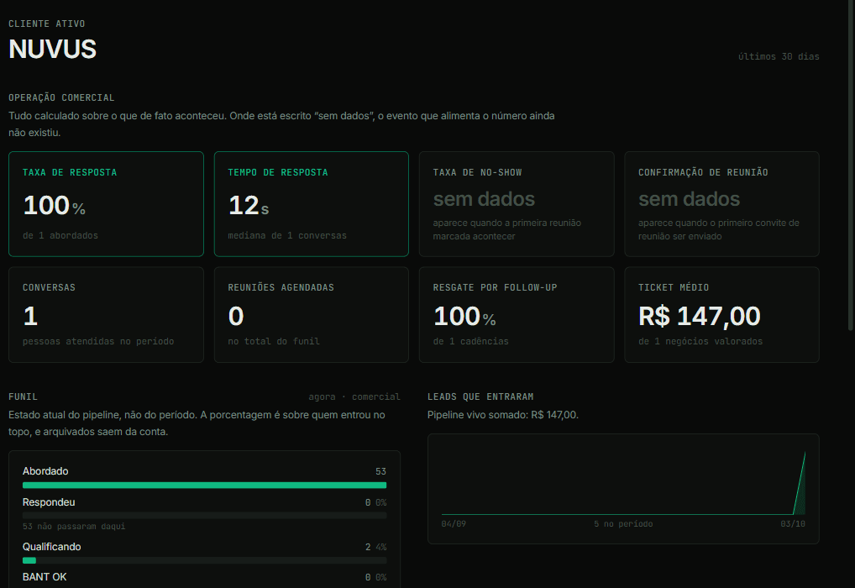This screenshot has width=855, height=588.
Task: Click the 'Funil' section title
Action: tap(23, 396)
